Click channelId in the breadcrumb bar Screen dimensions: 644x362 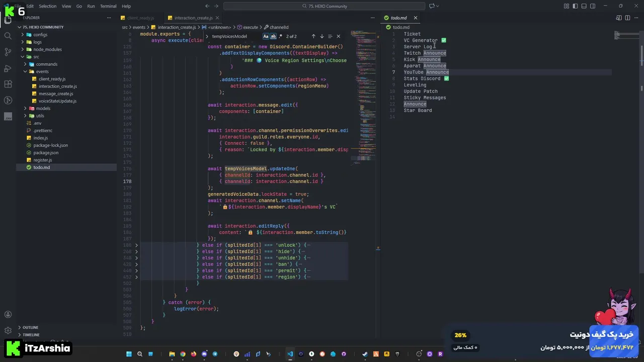pyautogui.click(x=279, y=27)
